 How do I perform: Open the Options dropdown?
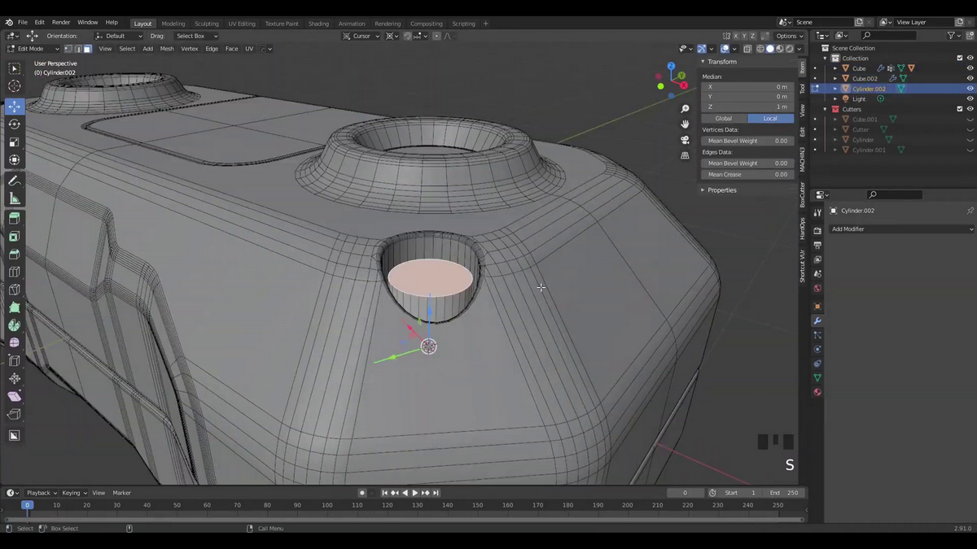(789, 36)
